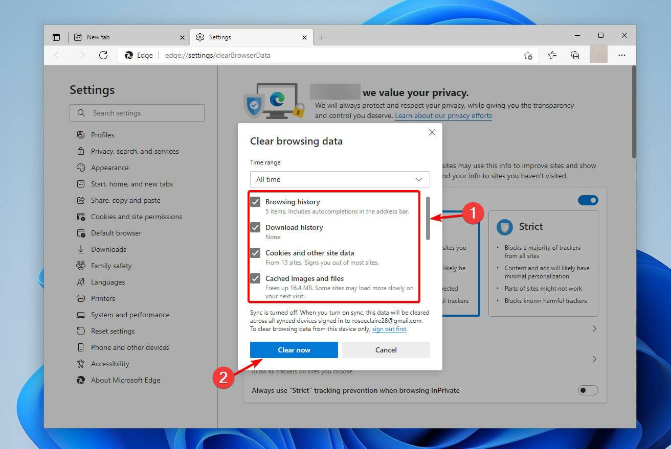Turn off Tracking prevention toggle
This screenshot has height=449, width=671.
(588, 200)
